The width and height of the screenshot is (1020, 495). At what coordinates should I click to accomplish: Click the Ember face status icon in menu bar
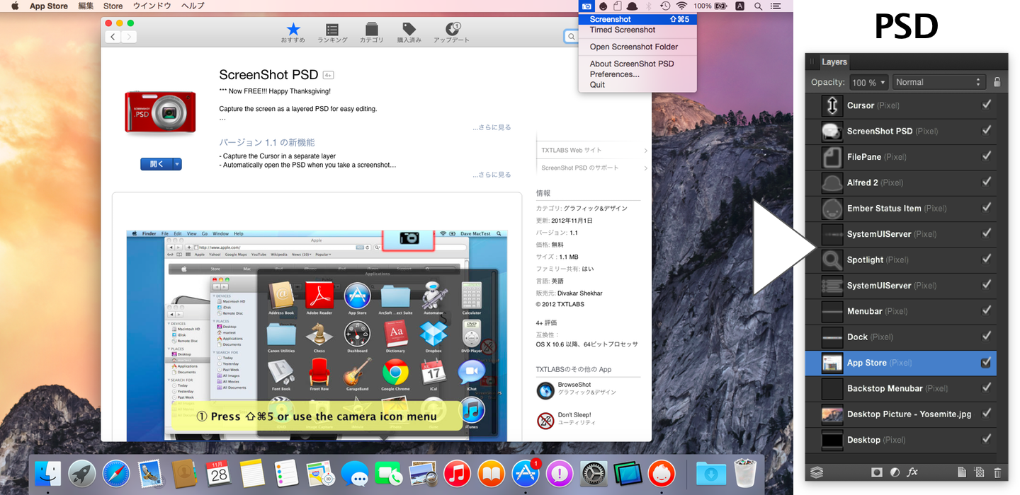click(602, 6)
